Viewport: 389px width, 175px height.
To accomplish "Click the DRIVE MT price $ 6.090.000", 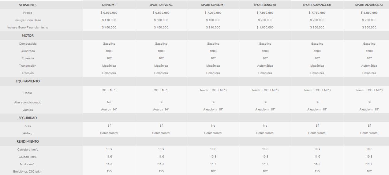I will (x=109, y=13).
